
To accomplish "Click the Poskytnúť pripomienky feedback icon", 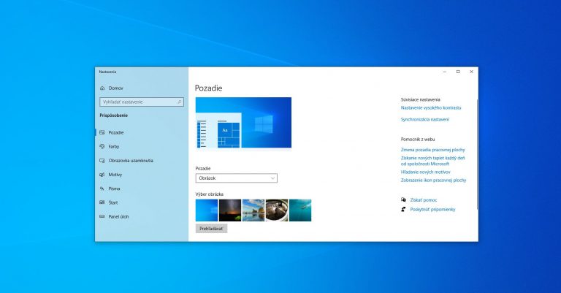I will [x=403, y=209].
